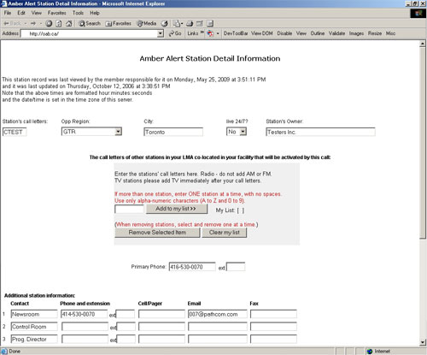Open the Misc developer menu
The width and height of the screenshot is (427, 355).
point(390,33)
